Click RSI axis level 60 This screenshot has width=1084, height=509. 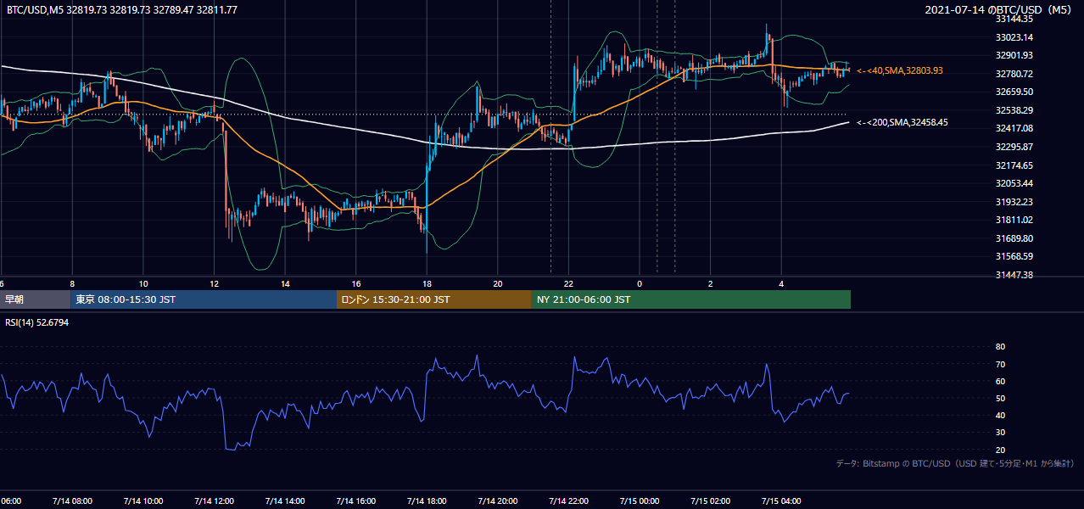[x=1000, y=381]
